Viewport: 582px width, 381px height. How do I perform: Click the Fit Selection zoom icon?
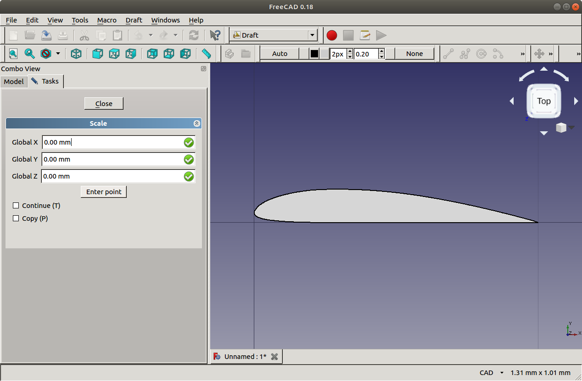pyautogui.click(x=30, y=54)
